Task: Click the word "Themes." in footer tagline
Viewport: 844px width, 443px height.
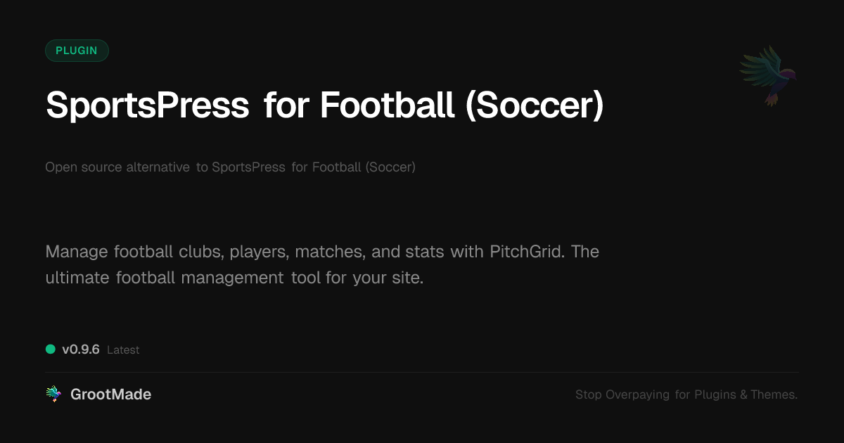Action: click(774, 395)
